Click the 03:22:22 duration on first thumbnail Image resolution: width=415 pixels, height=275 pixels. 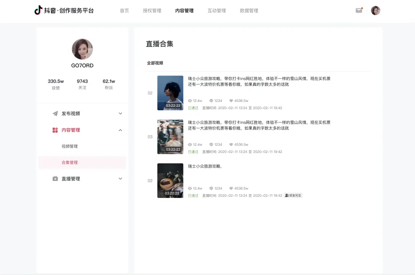[173, 105]
